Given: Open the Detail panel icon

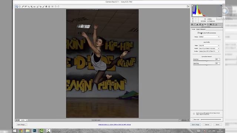Looking at the screenshot, I should click(x=197, y=24).
